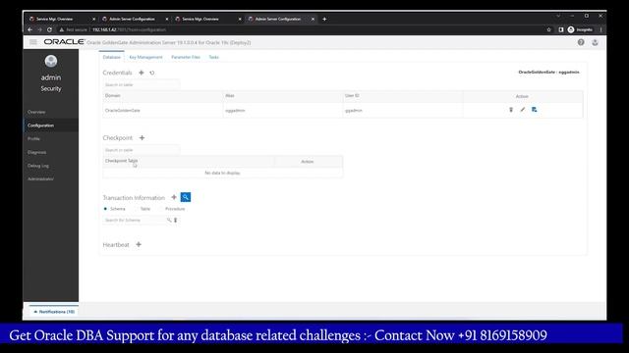Open Debug Log in the sidebar
This screenshot has width=629, height=353.
(x=38, y=166)
